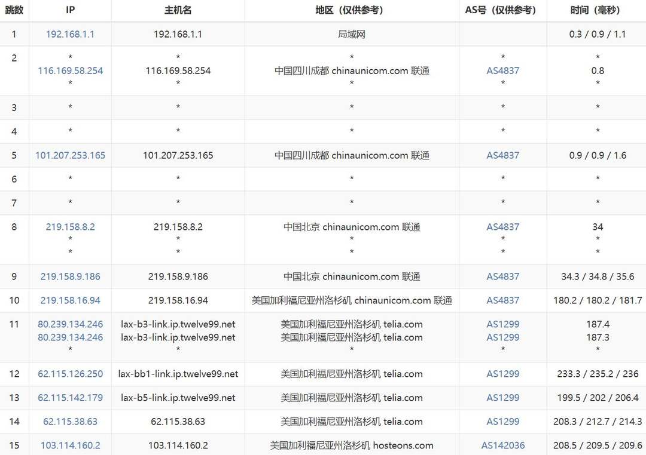Click the AS4837 link on hop 2

503,70
